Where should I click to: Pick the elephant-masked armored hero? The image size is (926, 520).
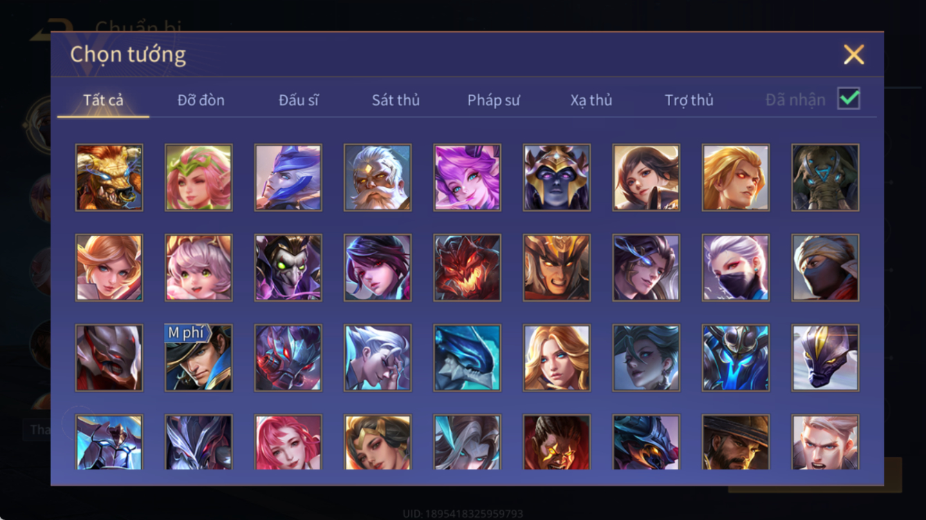point(826,177)
